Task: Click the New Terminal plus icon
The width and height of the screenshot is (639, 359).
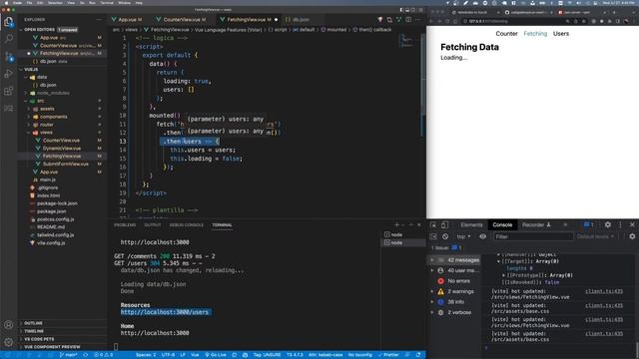Action: 396,224
